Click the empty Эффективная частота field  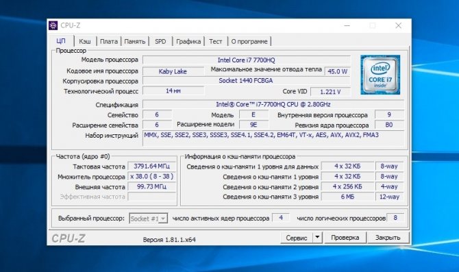[x=151, y=197]
